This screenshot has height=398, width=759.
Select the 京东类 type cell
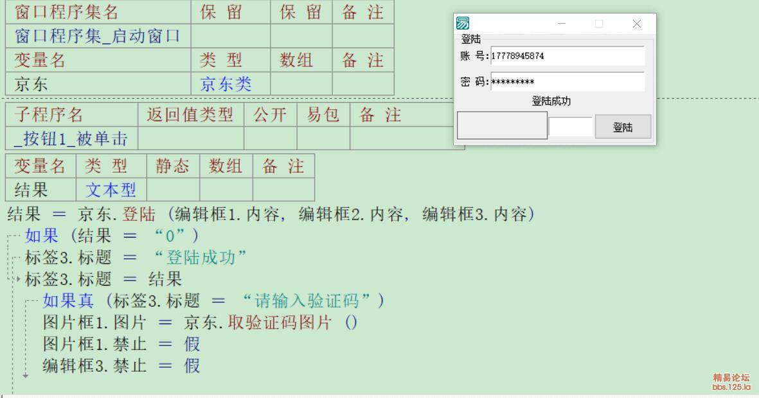coord(226,84)
